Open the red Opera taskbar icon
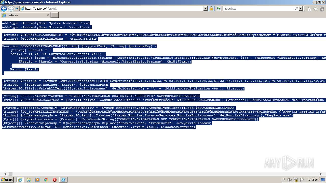 coord(55,180)
